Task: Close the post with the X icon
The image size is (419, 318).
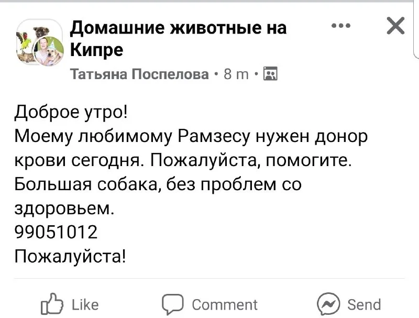Action: 395,26
